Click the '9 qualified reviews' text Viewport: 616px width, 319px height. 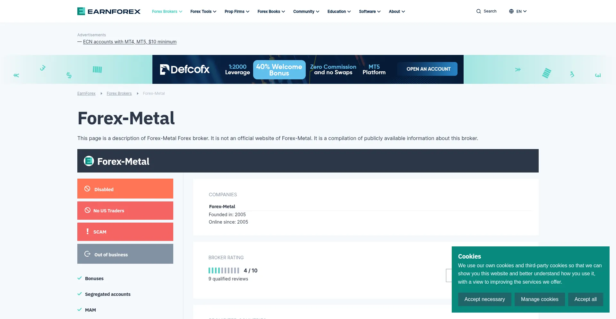coord(228,279)
